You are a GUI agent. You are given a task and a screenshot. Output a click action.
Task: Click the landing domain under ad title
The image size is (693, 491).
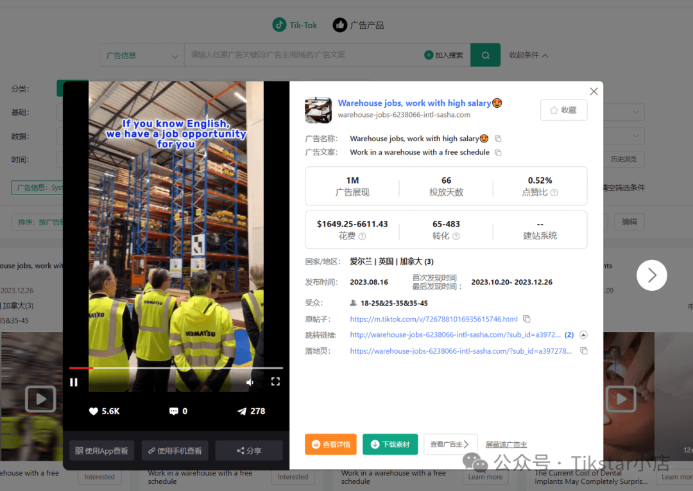(x=404, y=115)
